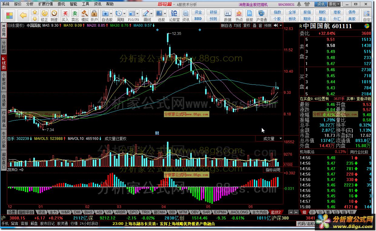Open the 自选股 watchlist icon
This screenshot has width=376, height=231.
click(105, 13)
